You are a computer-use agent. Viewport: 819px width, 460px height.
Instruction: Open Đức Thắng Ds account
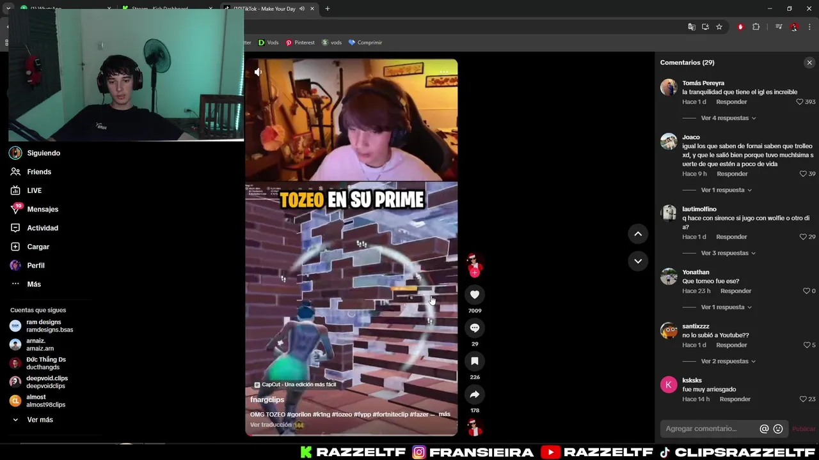45,364
